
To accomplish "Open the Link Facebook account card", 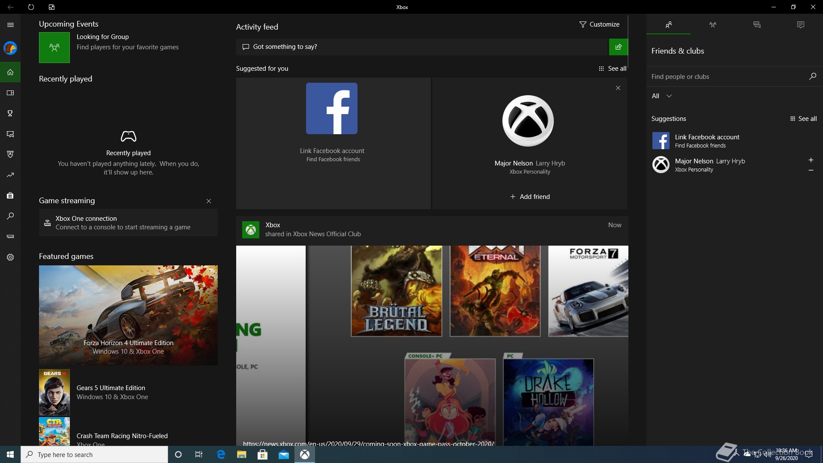I will pos(333,143).
